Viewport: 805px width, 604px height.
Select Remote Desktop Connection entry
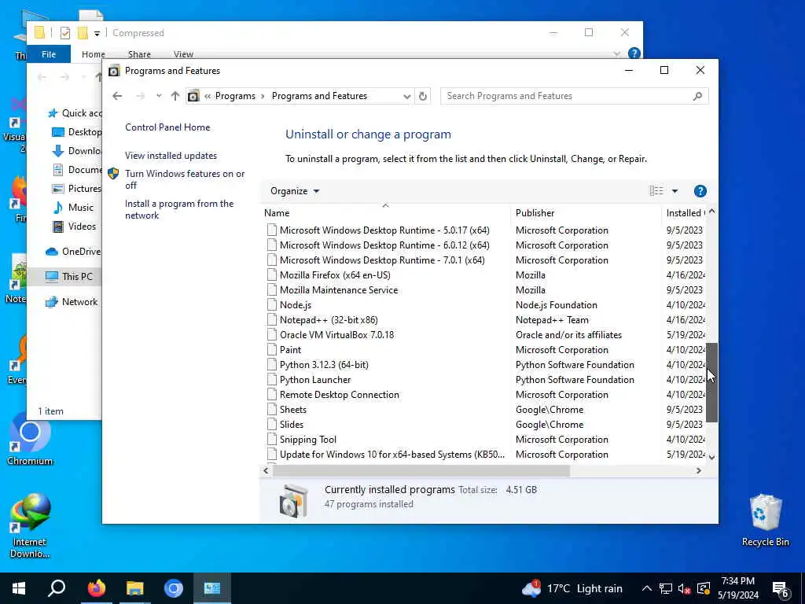[x=339, y=395]
